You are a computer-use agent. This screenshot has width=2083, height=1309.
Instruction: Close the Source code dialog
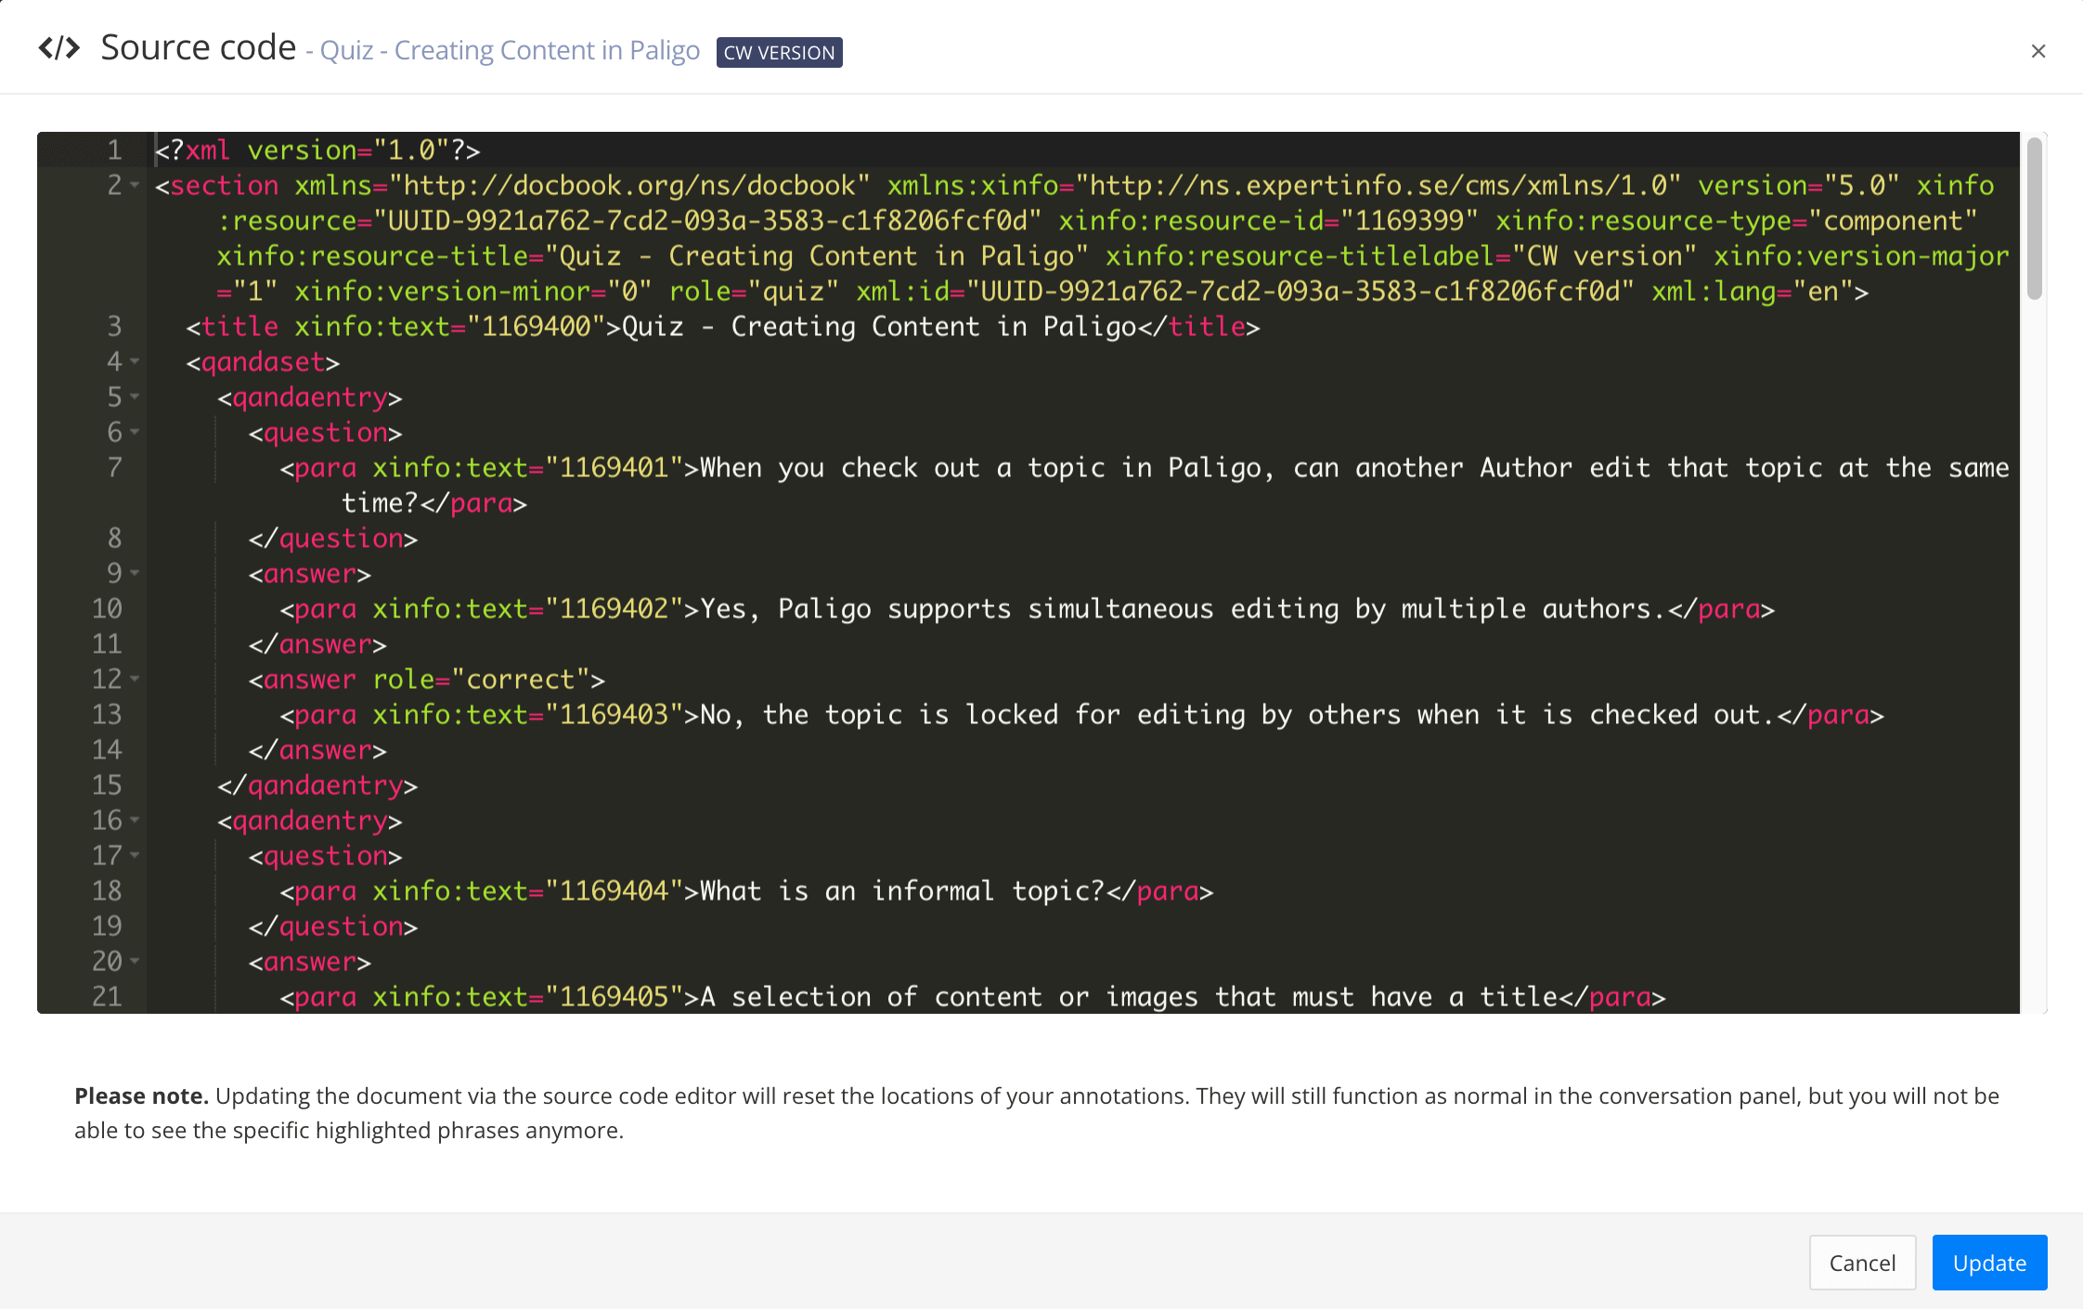[2038, 51]
